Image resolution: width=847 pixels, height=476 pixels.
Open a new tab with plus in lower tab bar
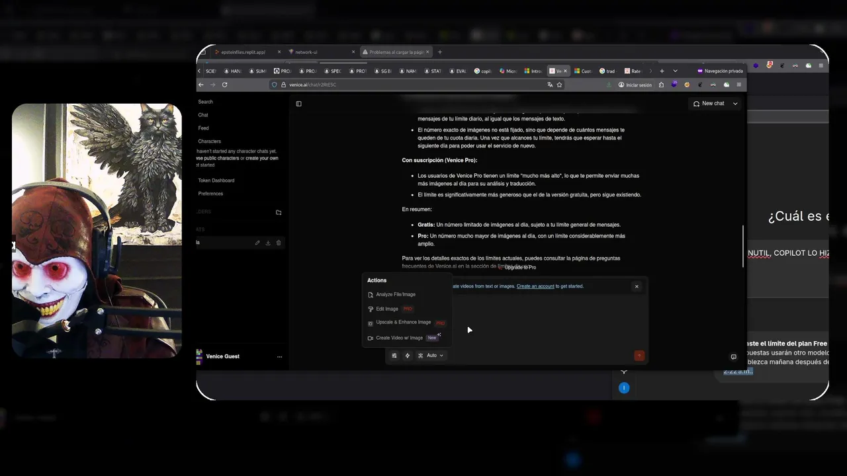pos(662,71)
